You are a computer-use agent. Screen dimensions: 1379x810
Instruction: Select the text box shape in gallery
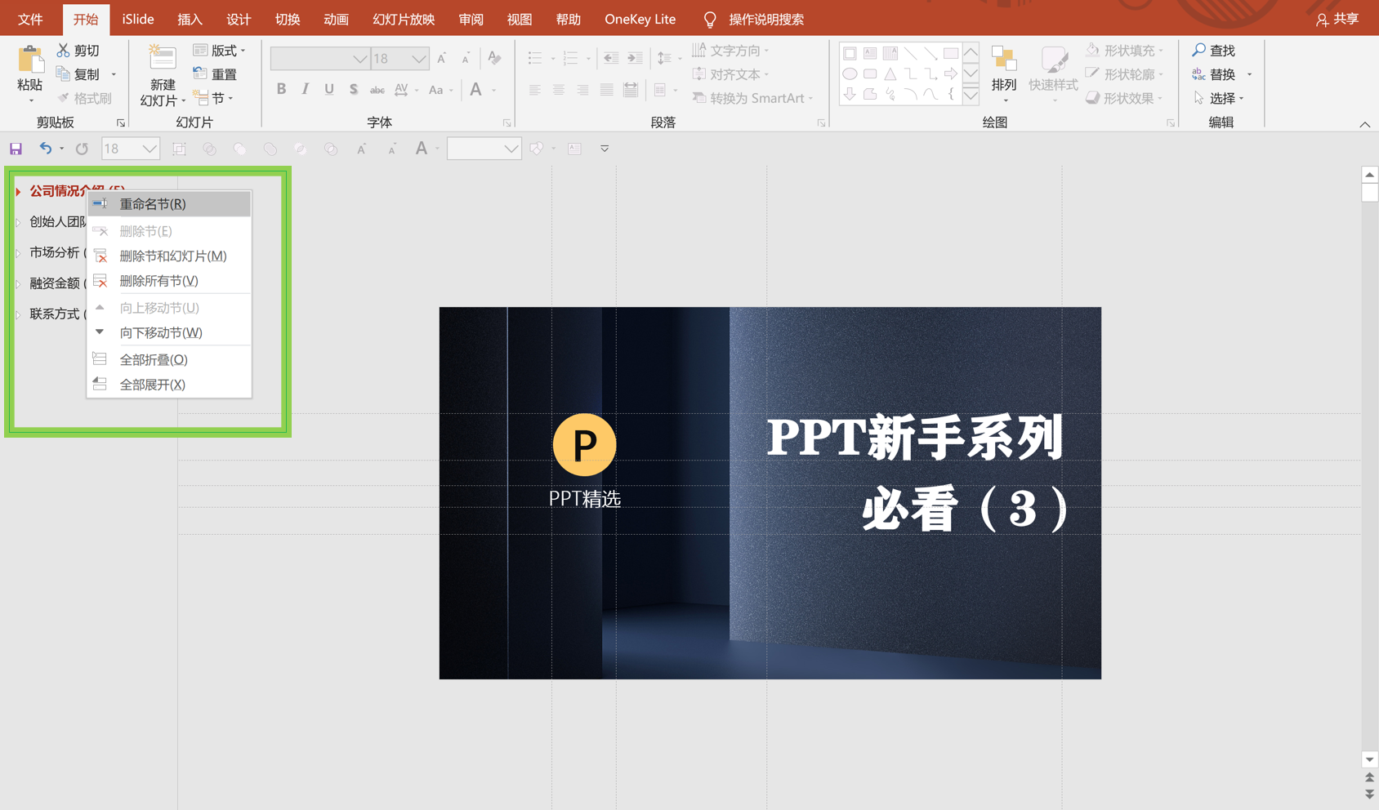(870, 54)
